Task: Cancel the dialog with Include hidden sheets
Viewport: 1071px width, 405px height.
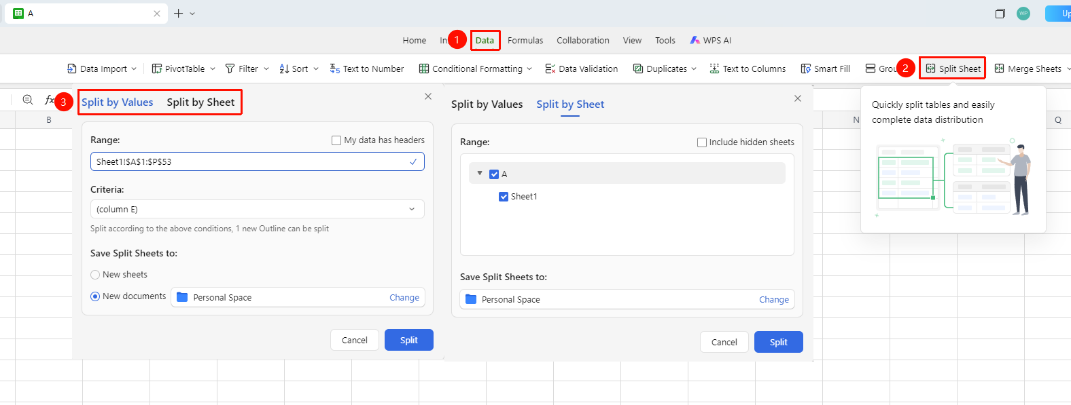Action: tap(724, 342)
